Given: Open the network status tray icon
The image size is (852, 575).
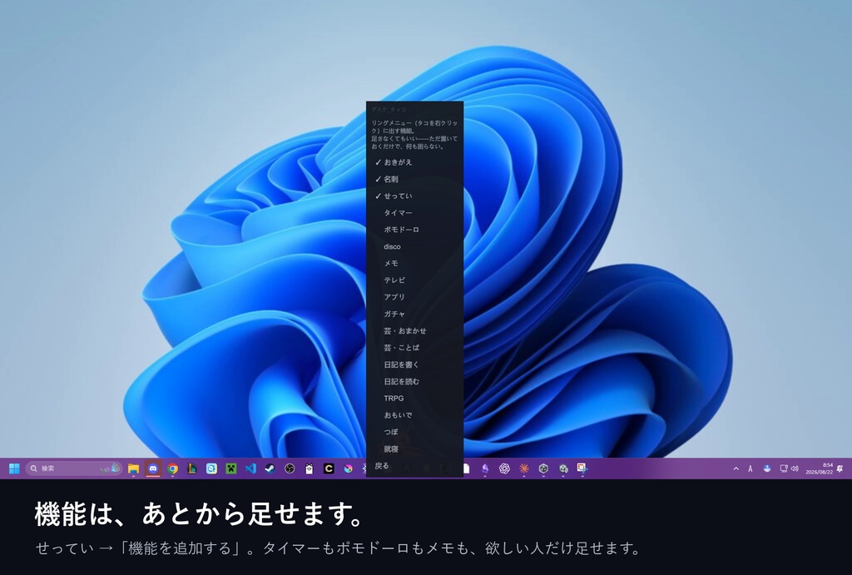Looking at the screenshot, I should 783,468.
